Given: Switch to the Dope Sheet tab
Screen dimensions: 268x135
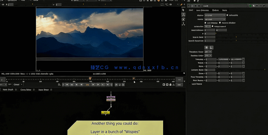Looking at the screenshot, I should click(x=43, y=90).
